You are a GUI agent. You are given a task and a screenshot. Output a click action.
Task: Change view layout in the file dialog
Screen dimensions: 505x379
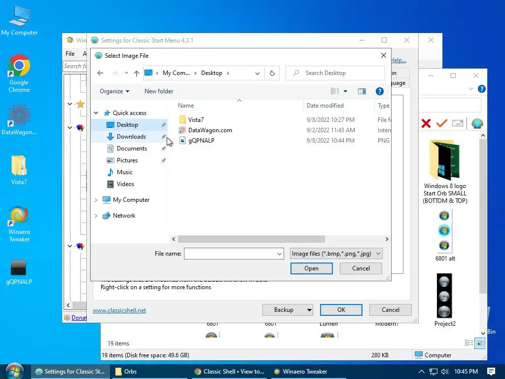[x=335, y=91]
